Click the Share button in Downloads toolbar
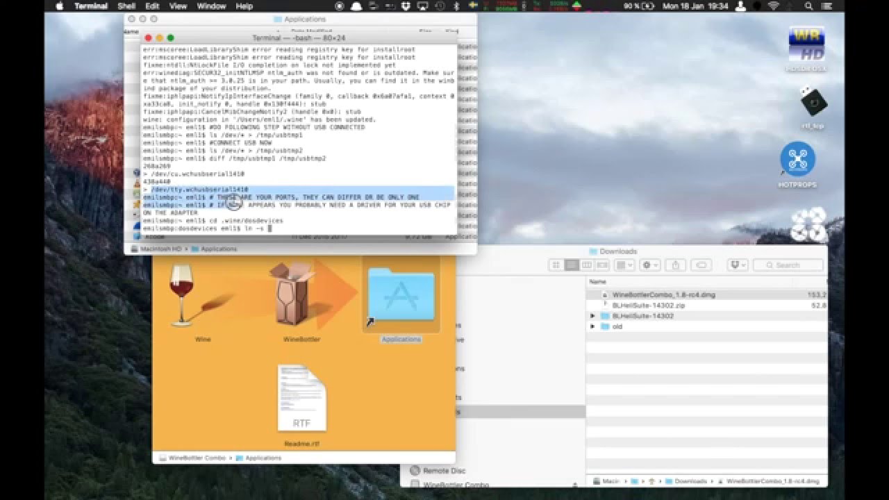Screen dimensions: 889x500 pos(675,265)
